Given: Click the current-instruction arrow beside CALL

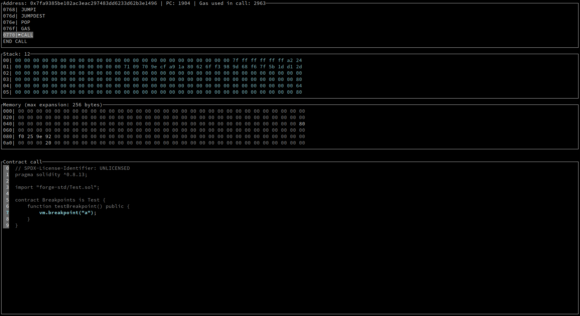Looking at the screenshot, I should point(19,35).
